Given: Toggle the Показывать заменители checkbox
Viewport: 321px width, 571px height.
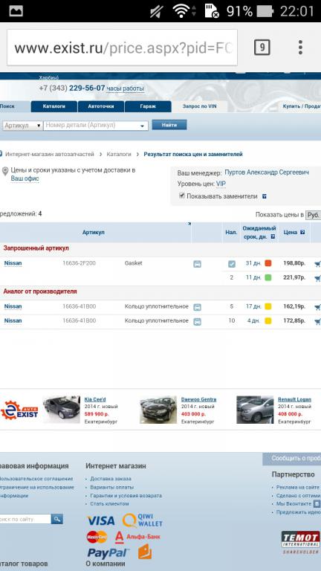Looking at the screenshot, I should (x=182, y=196).
